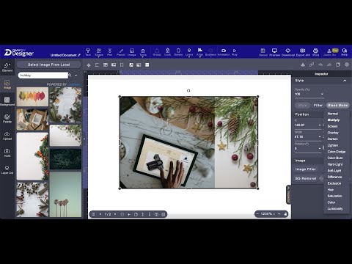Image resolution: width=352 pixels, height=264 pixels.
Task: Choose Darken blend mode
Action: point(333,139)
